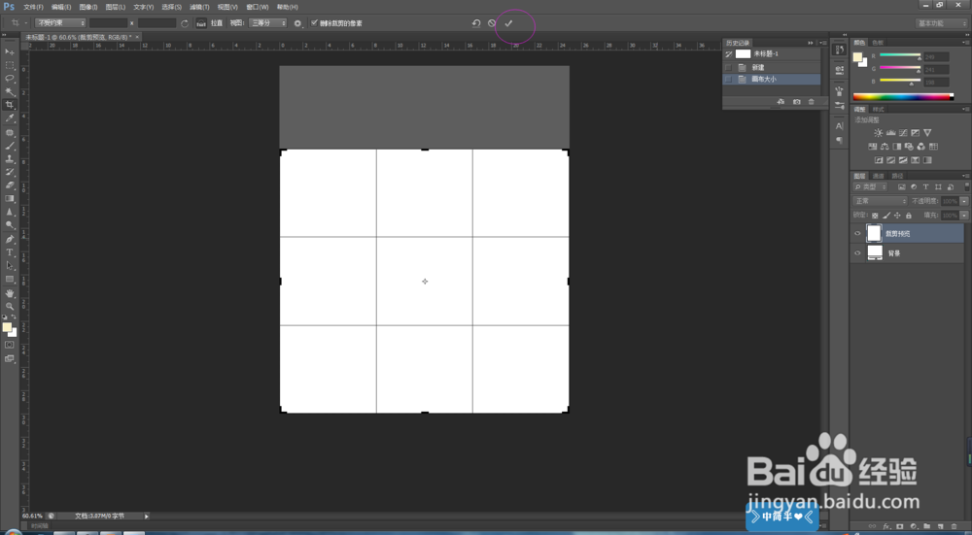This screenshot has height=535, width=972.
Task: Open layer fill slider arrow
Action: click(964, 216)
